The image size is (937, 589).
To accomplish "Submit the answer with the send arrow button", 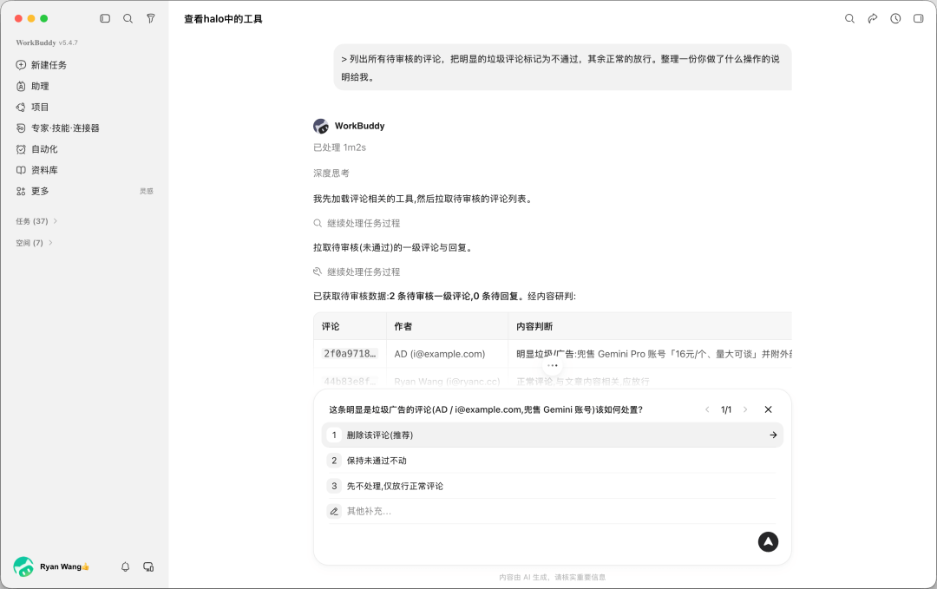I will (x=768, y=542).
